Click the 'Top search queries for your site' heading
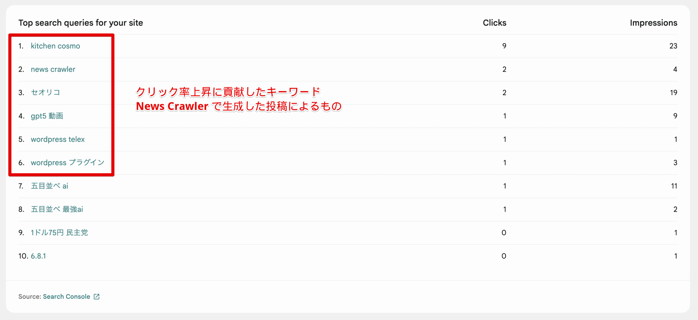The height and width of the screenshot is (320, 698). [x=81, y=23]
